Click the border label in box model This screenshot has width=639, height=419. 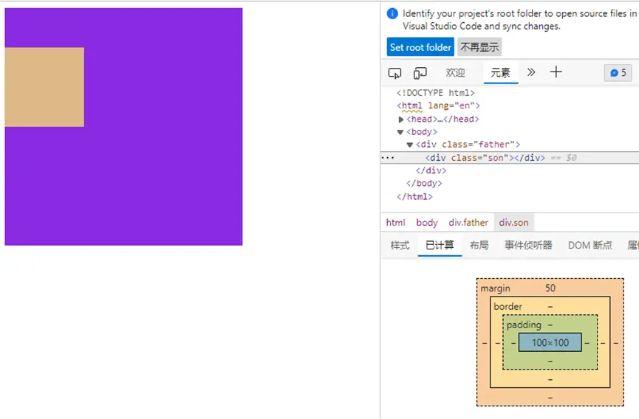508,306
